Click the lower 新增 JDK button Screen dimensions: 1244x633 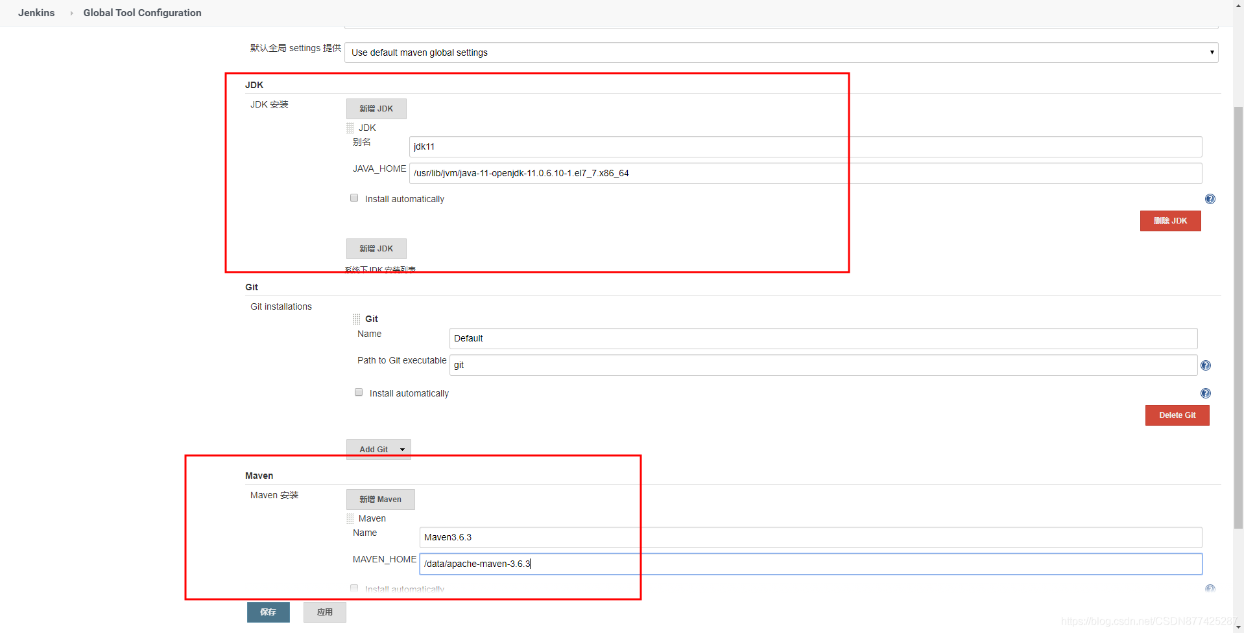[x=376, y=249]
